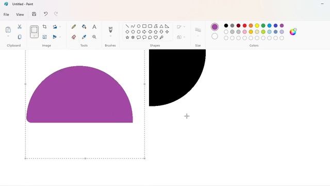The image size is (330, 186).
Task: Expand the Paste options arrow
Action: tap(8, 36)
